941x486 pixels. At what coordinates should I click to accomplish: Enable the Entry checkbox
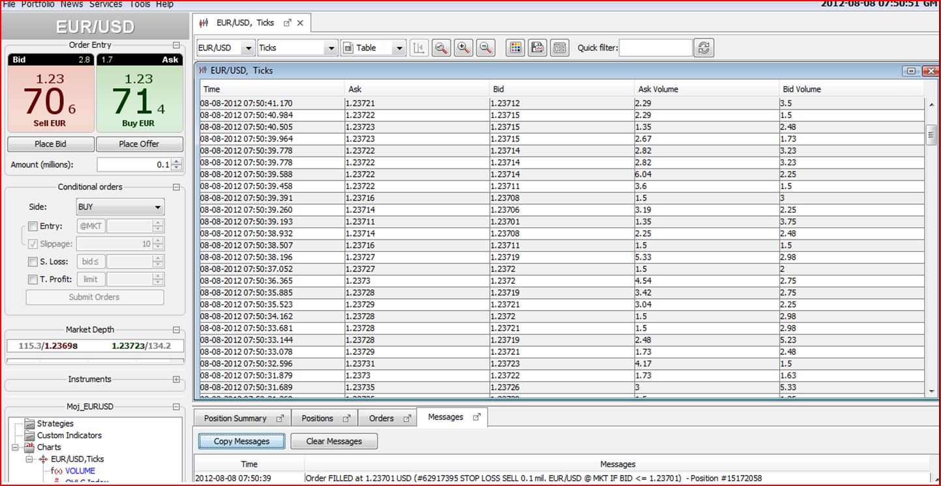pyautogui.click(x=33, y=226)
